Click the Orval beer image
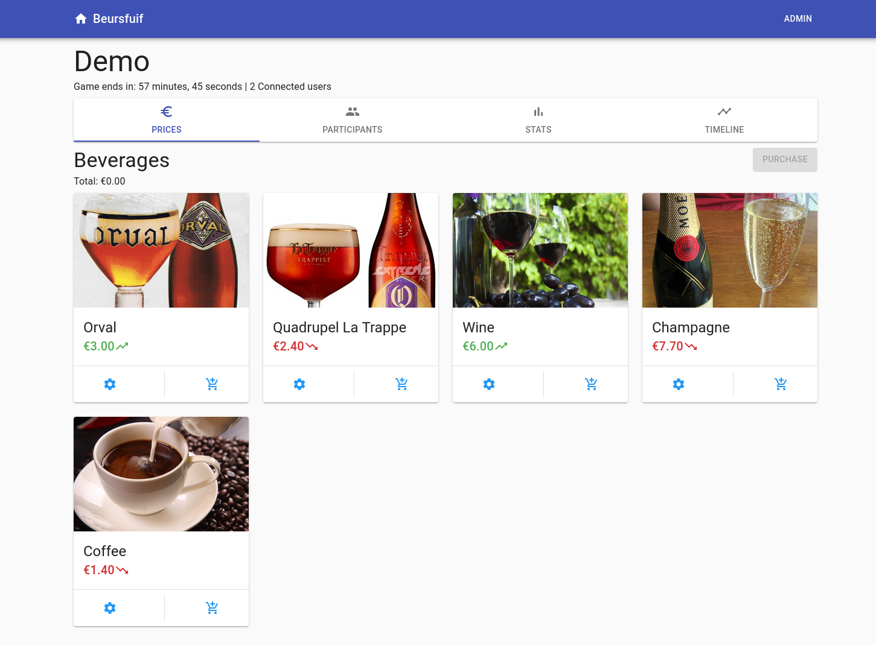Image resolution: width=876 pixels, height=646 pixels. pos(161,250)
